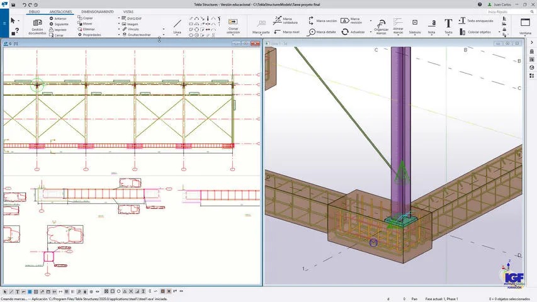The width and height of the screenshot is (537, 302).
Task: Expand the selection arrow dropdown
Action: click(x=18, y=21)
